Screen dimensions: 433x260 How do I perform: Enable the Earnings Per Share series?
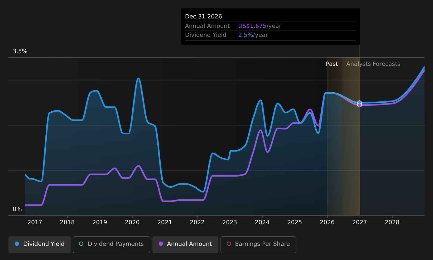[x=258, y=244]
